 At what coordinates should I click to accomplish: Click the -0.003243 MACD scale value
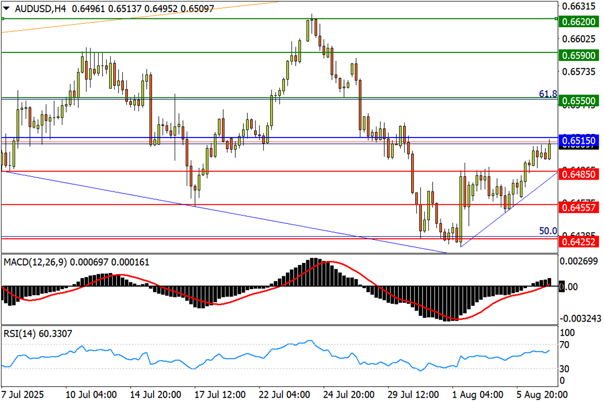click(580, 319)
